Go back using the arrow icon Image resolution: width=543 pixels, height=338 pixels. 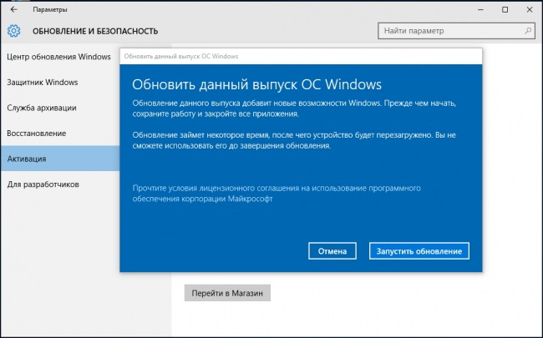pos(14,10)
